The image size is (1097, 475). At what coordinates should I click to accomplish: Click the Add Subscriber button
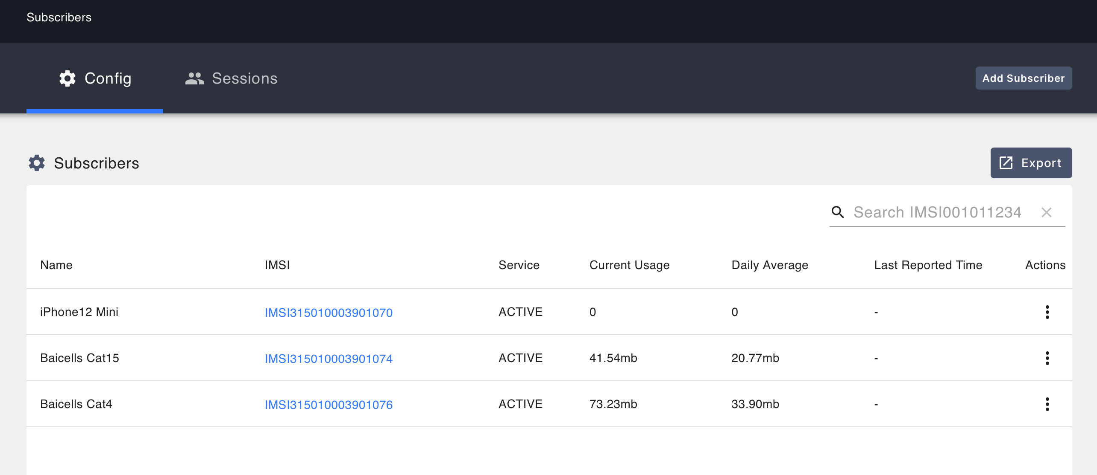coord(1024,78)
